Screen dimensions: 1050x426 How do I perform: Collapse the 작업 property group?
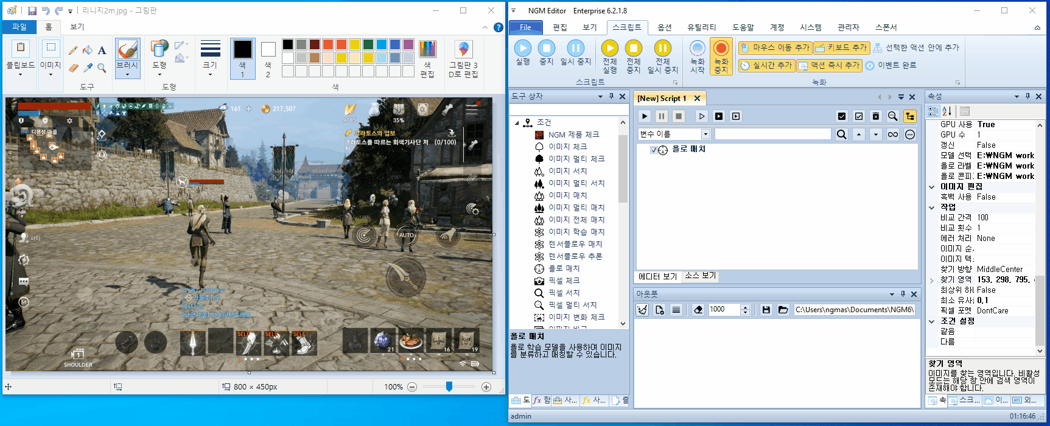tap(932, 208)
